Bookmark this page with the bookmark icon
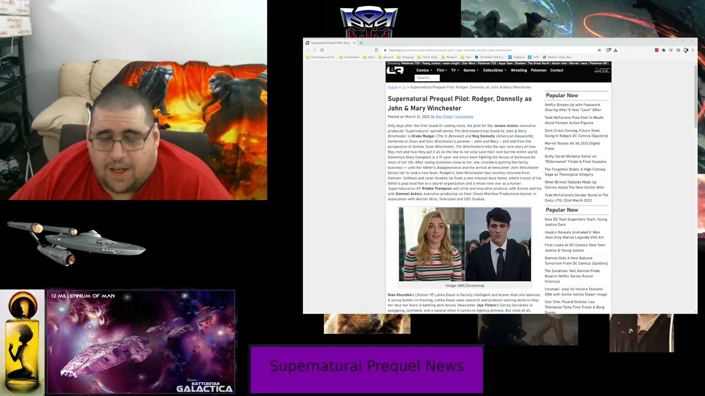 (377, 50)
